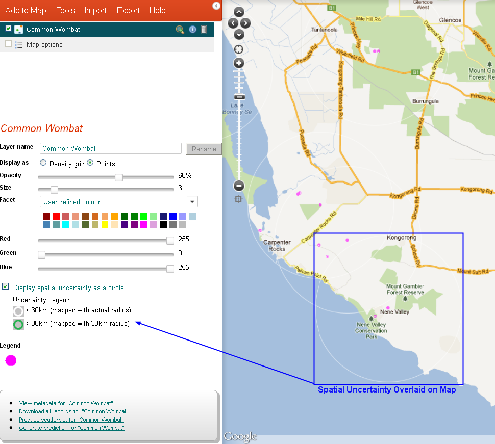The height and width of the screenshot is (444, 495).
Task: Open the Add to Map menu
Action: tap(26, 10)
